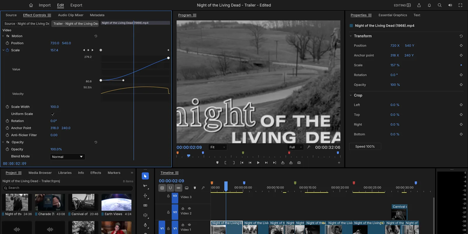Click the Speed 100% button

point(365,147)
